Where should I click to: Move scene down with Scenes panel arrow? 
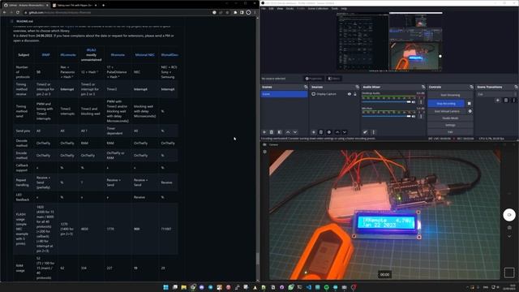(x=295, y=132)
